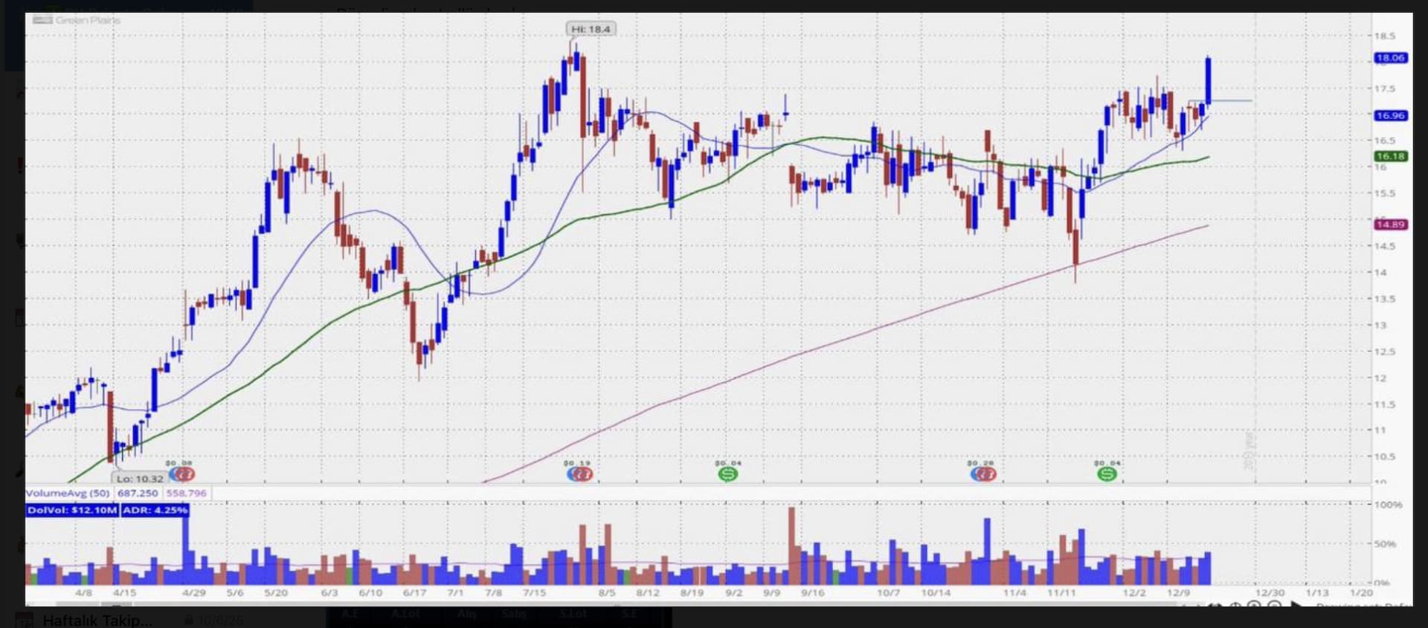Click the 15.5 price axis label

click(1384, 193)
